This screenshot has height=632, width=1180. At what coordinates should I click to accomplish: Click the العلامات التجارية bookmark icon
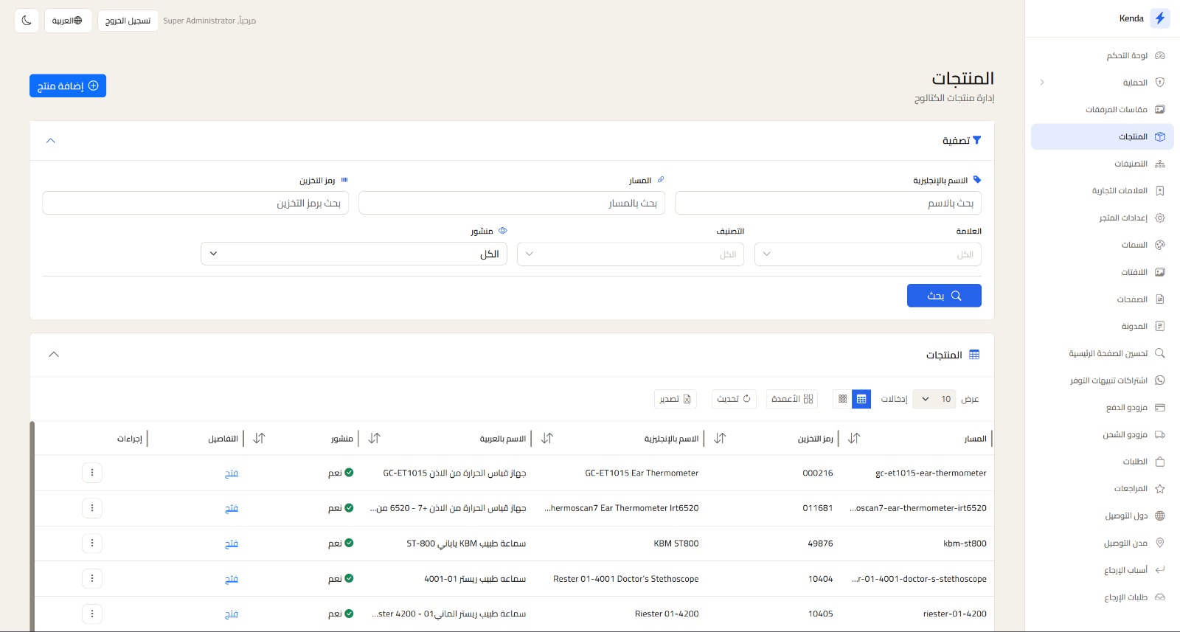point(1159,190)
